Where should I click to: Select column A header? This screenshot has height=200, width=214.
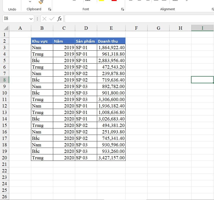tap(20, 28)
